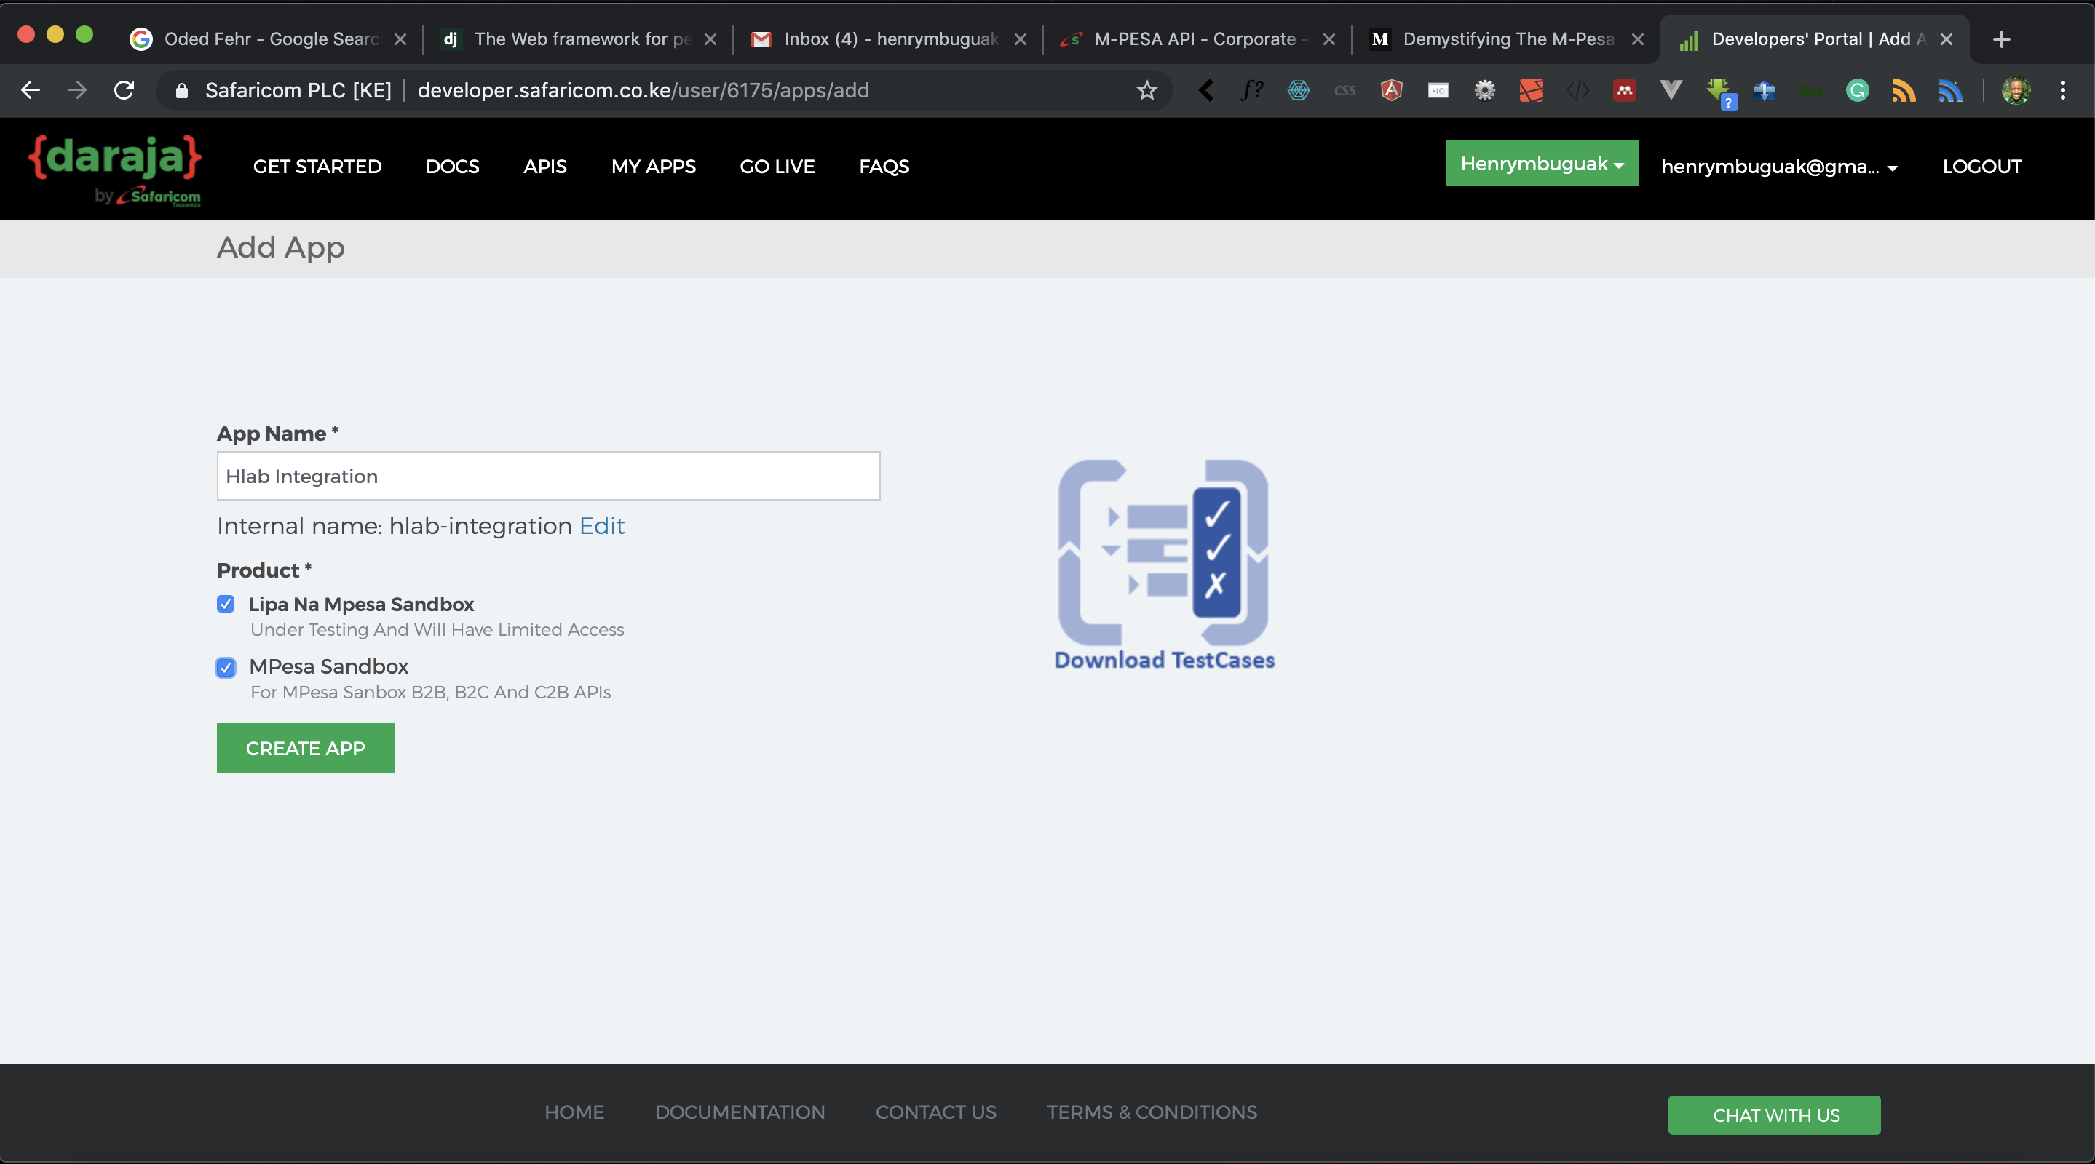
Task: Switch to the Gmail Inbox (4) tab
Action: point(887,39)
